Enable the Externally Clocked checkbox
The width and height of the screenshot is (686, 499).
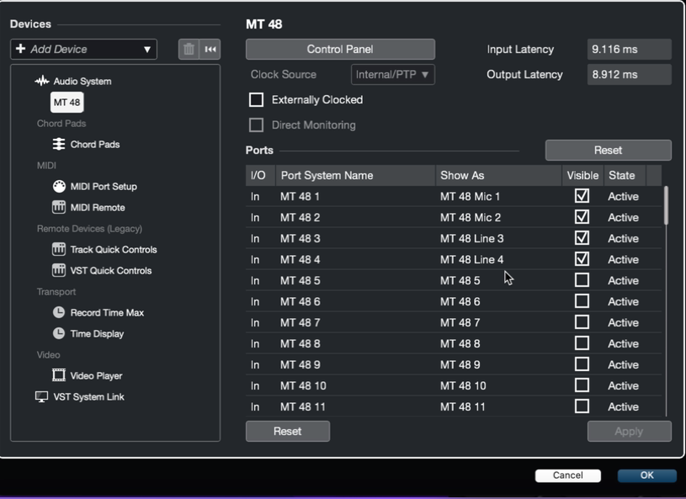pyautogui.click(x=257, y=99)
